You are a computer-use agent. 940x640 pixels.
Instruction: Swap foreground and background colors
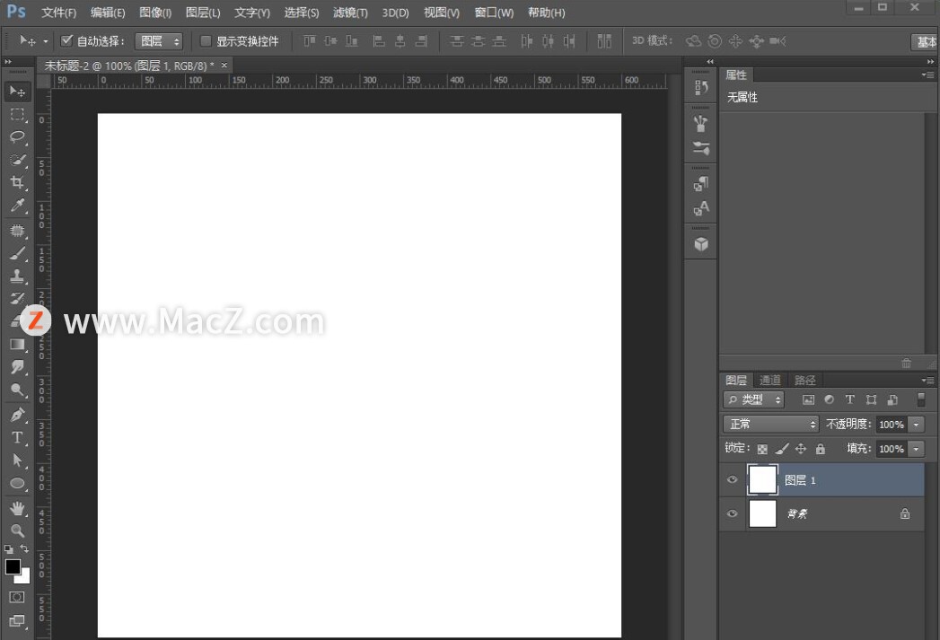click(x=24, y=549)
